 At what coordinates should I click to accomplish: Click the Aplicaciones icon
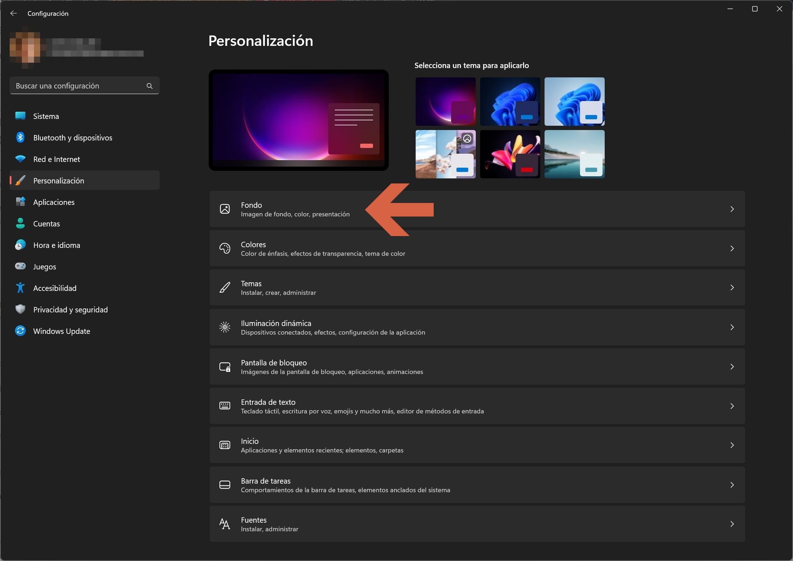pyautogui.click(x=20, y=202)
